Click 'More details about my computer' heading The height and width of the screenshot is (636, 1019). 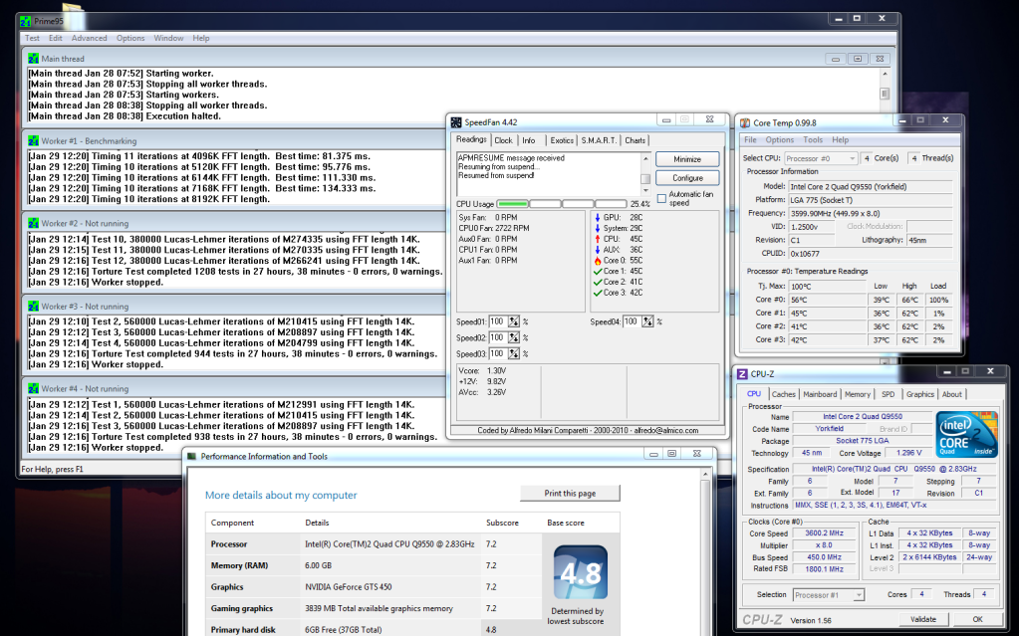[x=281, y=495]
